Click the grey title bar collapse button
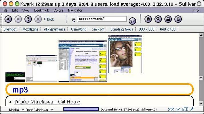The image size is (204, 114). 199,4
